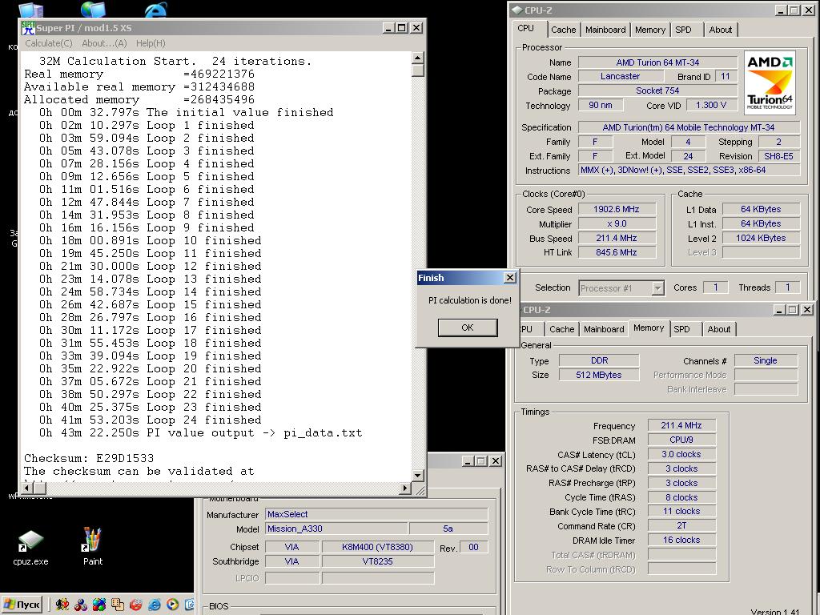This screenshot has width=820, height=615.
Task: Expand the Processor #1 selection dropdown
Action: pyautogui.click(x=658, y=288)
